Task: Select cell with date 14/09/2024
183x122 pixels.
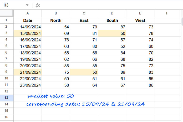Action: click(28, 27)
